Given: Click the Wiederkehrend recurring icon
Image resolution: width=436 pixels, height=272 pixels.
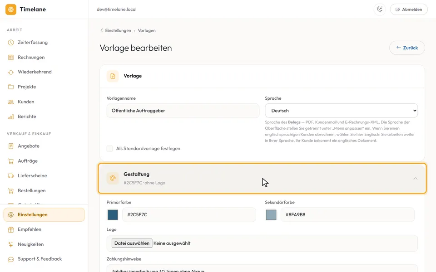Looking at the screenshot, I should (11, 72).
